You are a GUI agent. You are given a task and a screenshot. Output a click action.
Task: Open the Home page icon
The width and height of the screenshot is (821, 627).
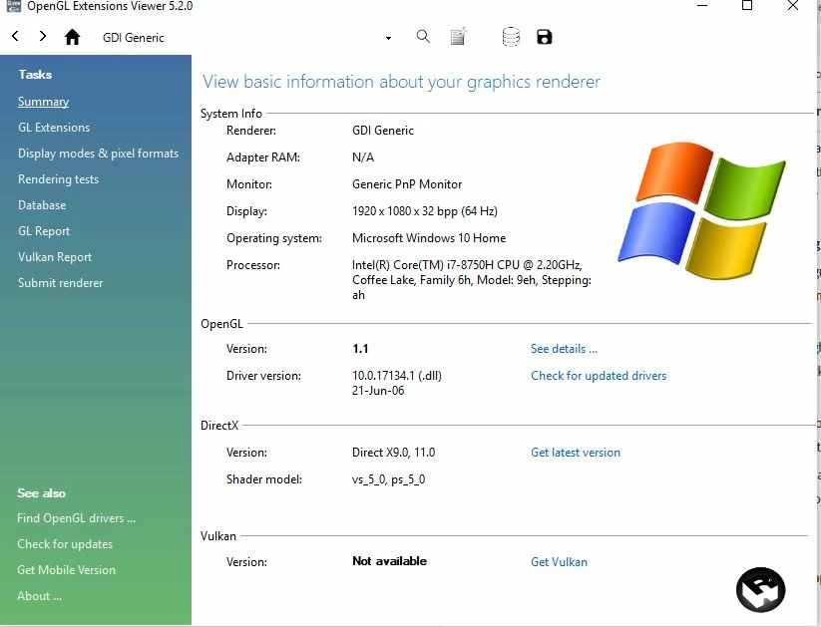[72, 37]
